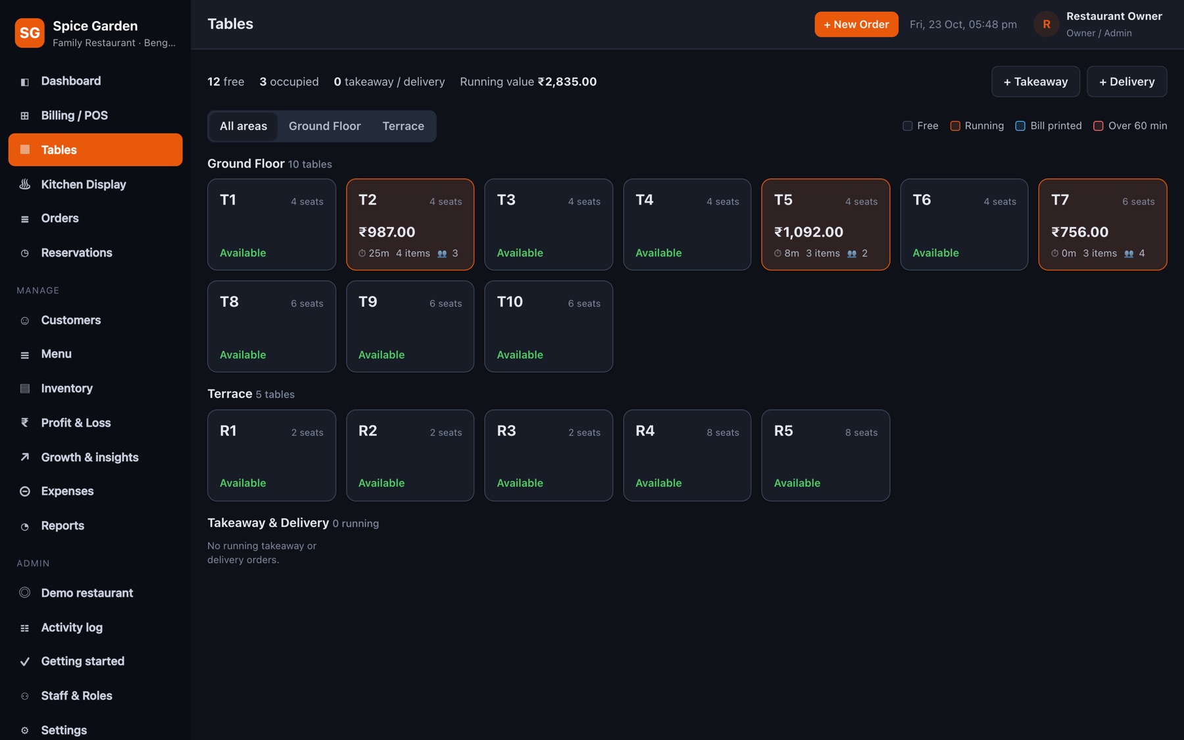Screen dimensions: 1184x740
Task: Open the Reservations page from the sidebar
Action: click(95, 253)
